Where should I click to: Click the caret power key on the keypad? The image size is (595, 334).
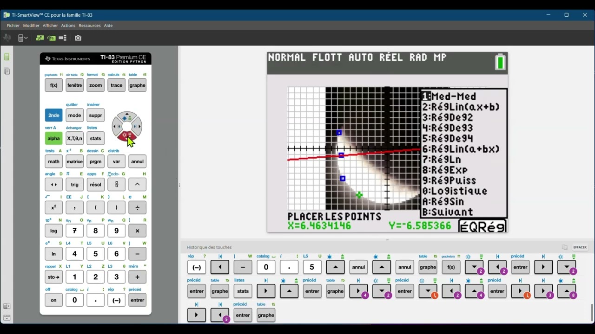(x=137, y=184)
